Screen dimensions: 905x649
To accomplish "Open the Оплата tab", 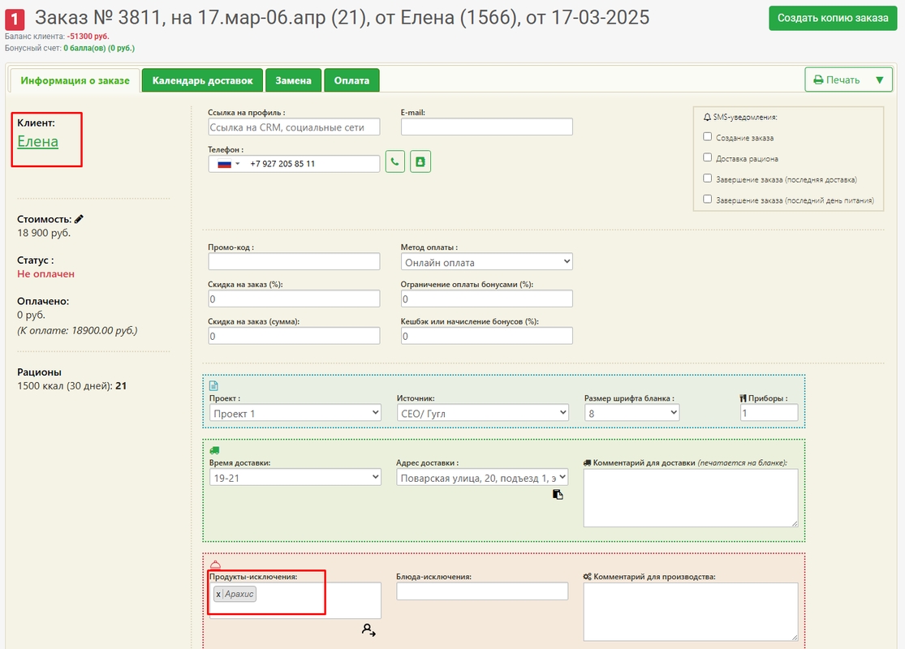I will pyautogui.click(x=351, y=80).
